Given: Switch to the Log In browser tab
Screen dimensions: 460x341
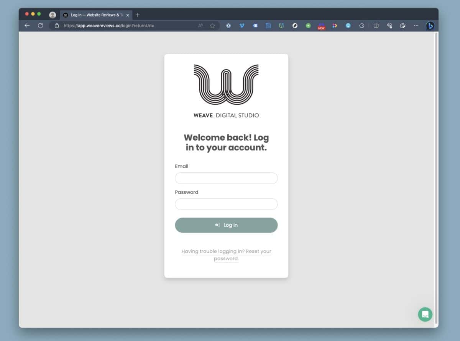Looking at the screenshot, I should coord(94,15).
